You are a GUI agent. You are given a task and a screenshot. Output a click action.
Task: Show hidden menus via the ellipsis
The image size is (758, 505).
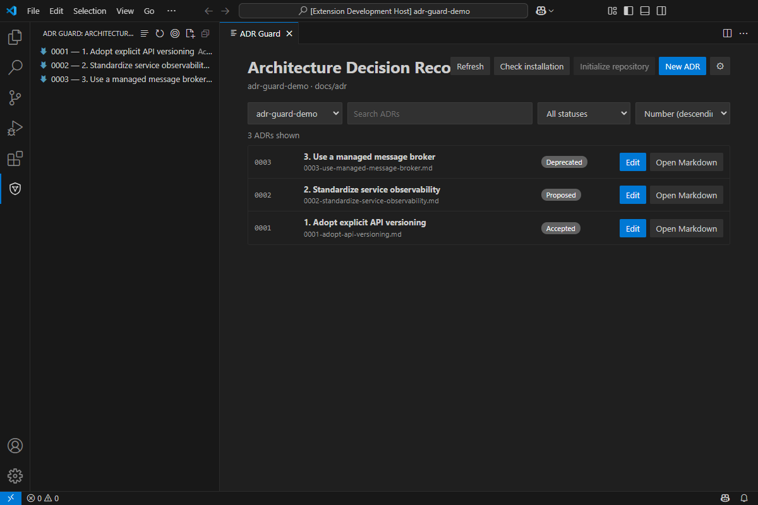click(171, 11)
